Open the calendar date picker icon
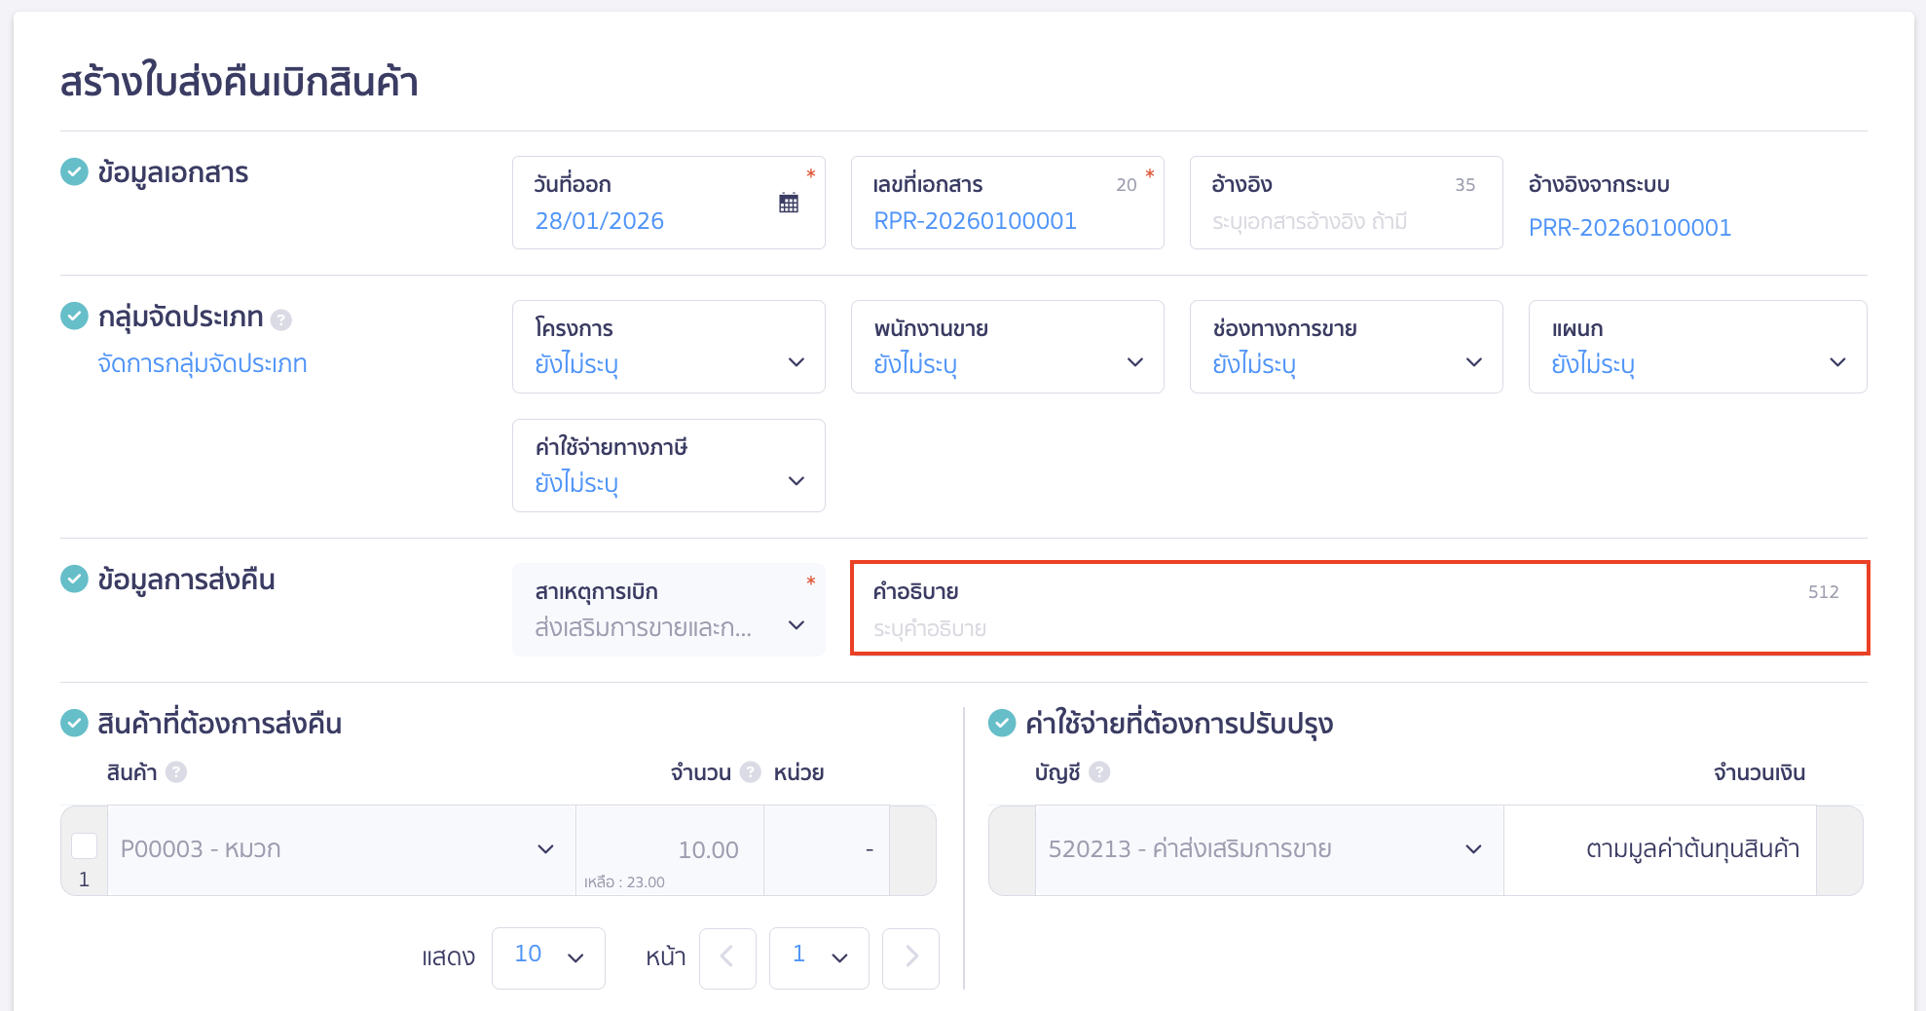Viewport: 1926px width, 1011px height. pyautogui.click(x=789, y=203)
